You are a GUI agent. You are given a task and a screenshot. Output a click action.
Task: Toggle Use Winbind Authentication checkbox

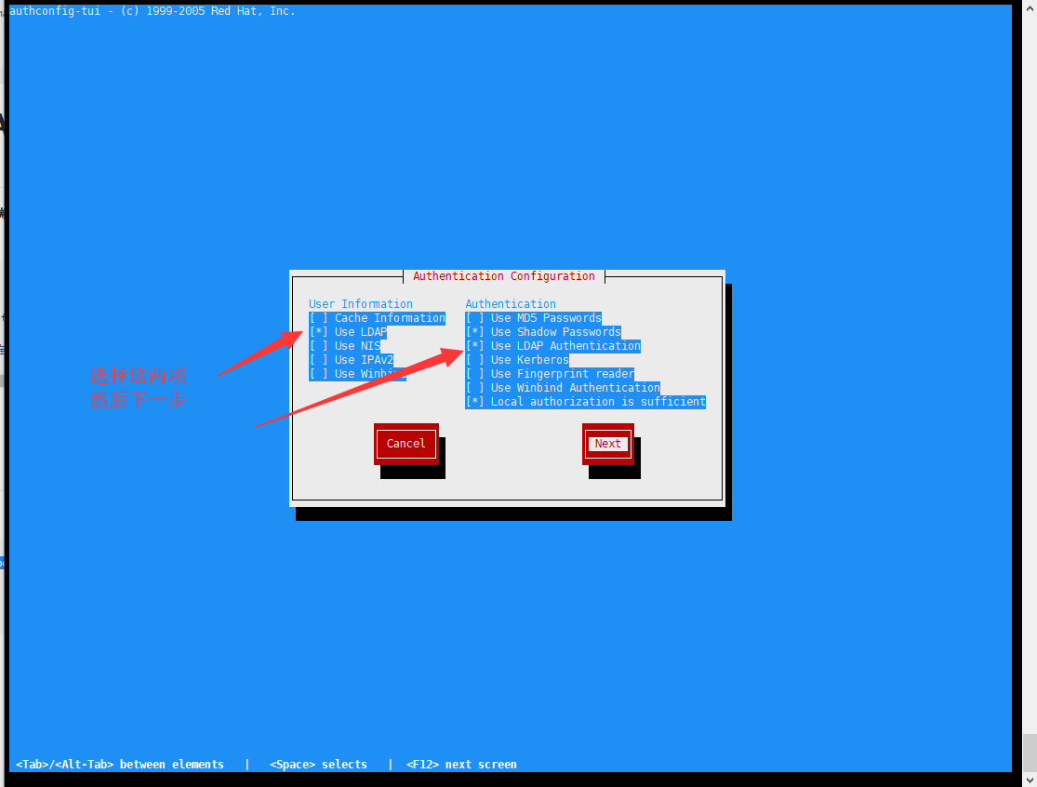pos(563,388)
